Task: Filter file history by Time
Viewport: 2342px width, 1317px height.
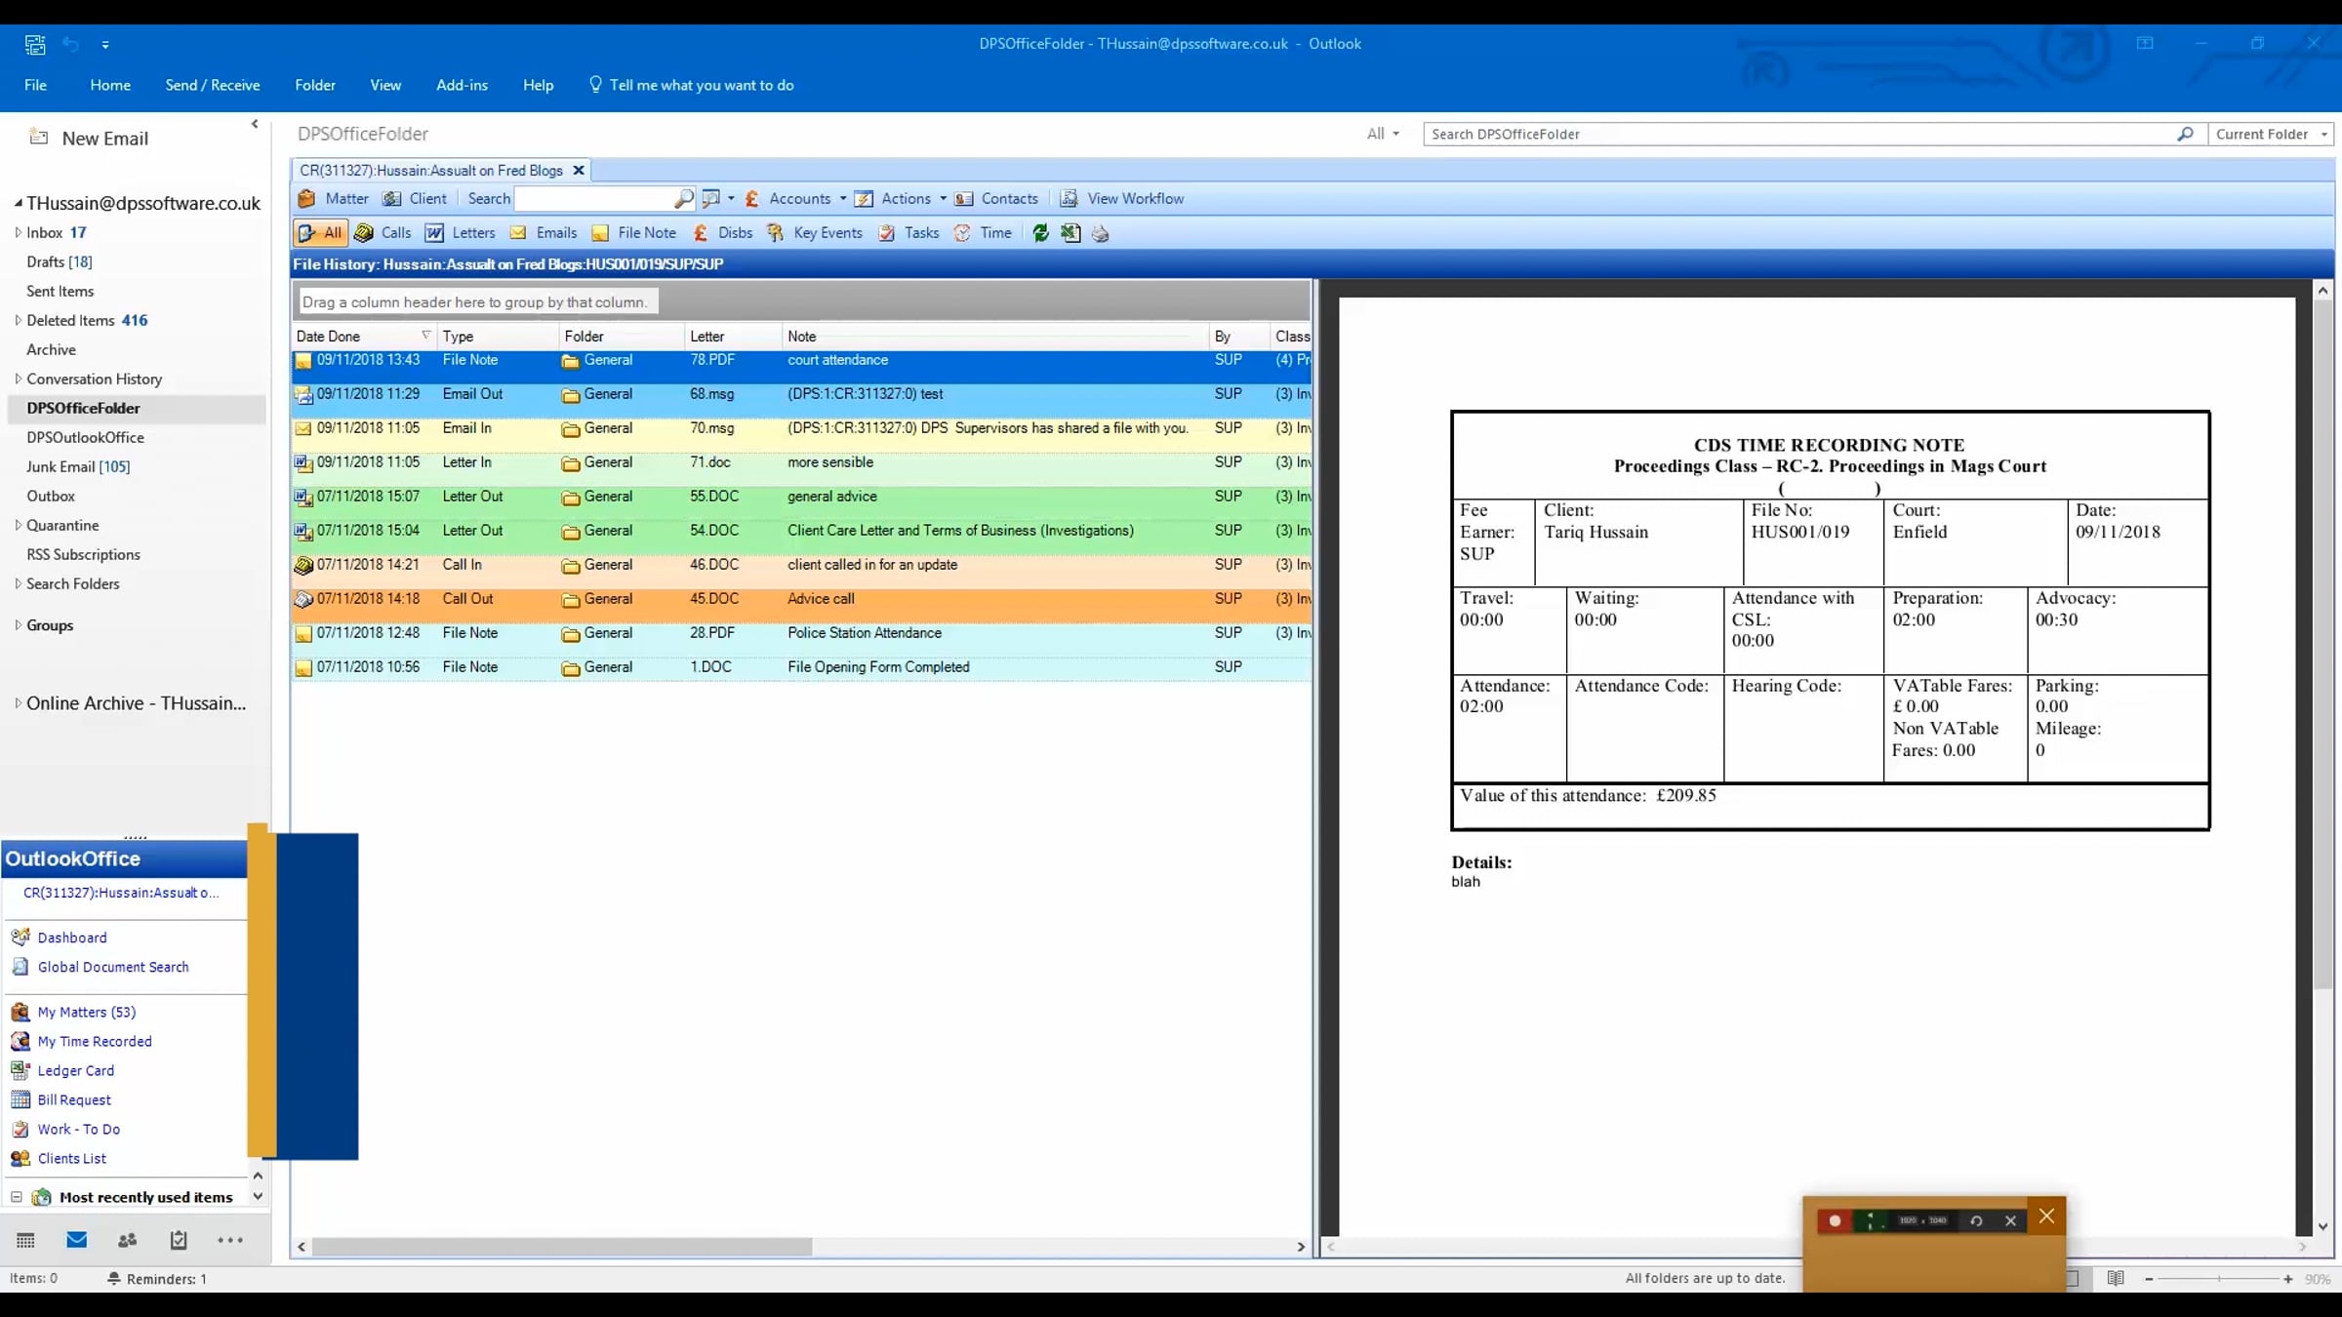Action: (x=983, y=233)
